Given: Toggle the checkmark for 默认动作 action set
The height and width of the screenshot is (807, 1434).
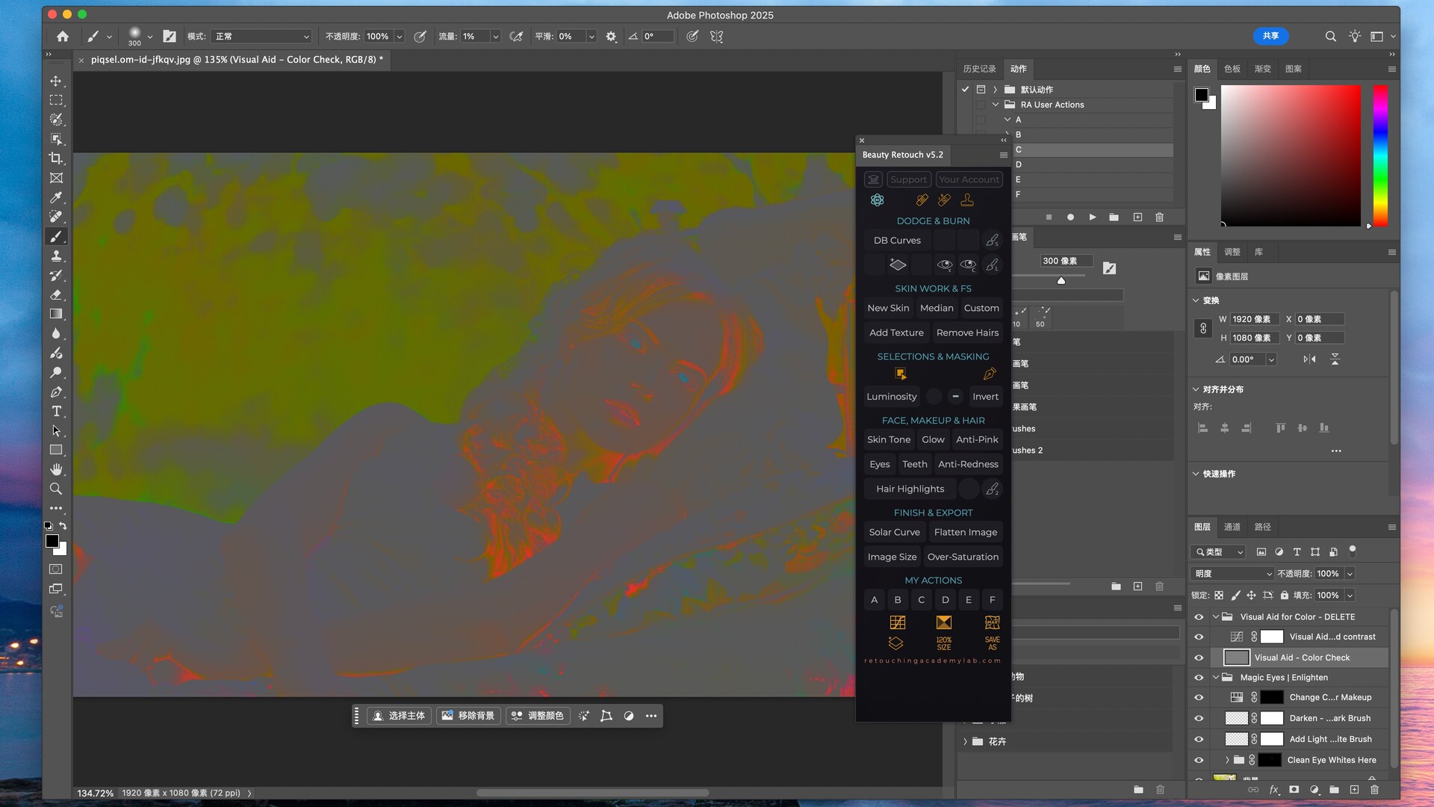Looking at the screenshot, I should click(x=965, y=89).
